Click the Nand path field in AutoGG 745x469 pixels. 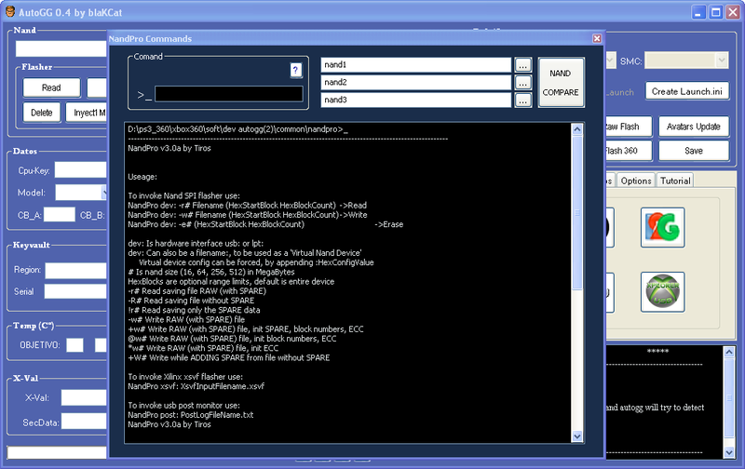[x=61, y=48]
